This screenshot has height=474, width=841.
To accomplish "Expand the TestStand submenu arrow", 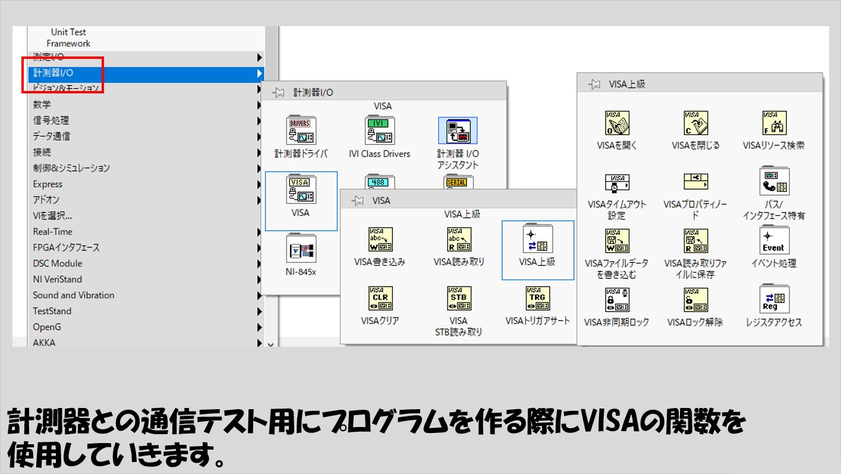I will 259,312.
